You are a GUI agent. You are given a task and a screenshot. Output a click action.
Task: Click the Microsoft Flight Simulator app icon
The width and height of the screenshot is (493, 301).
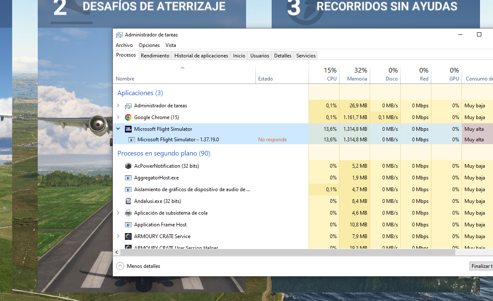coord(128,129)
